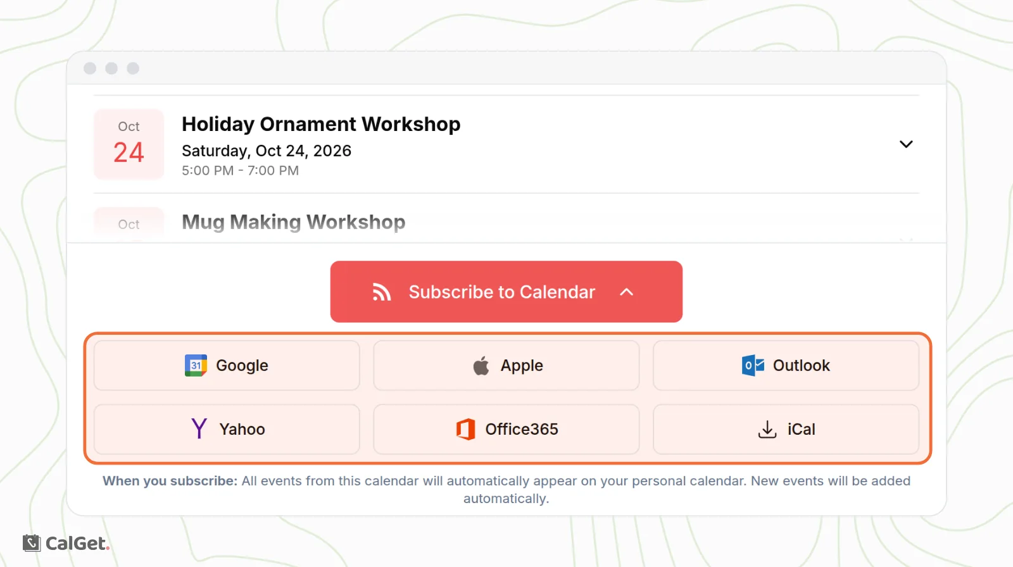Viewport: 1013px width, 567px height.
Task: Choose the Apple label option
Action: pyautogui.click(x=522, y=366)
